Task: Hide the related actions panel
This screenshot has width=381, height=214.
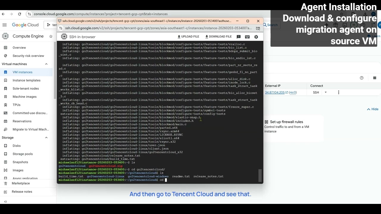Action: pyautogui.click(x=373, y=109)
